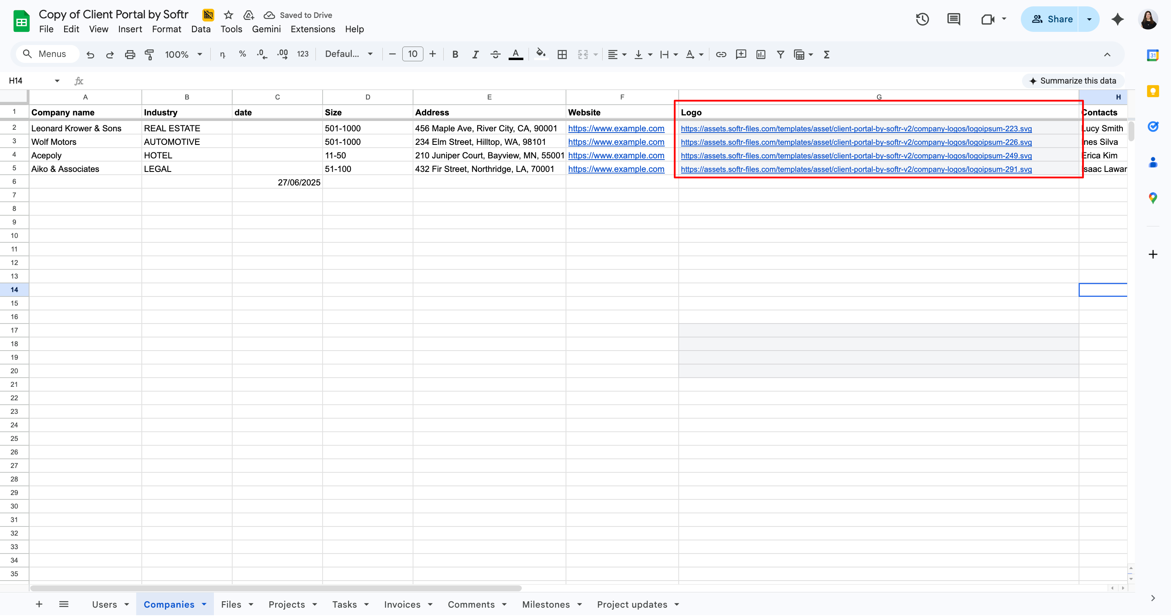
Task: Toggle bold formatting
Action: point(454,55)
